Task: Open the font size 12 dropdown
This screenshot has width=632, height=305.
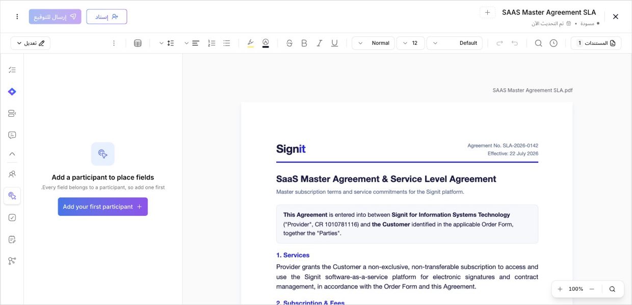Action: coord(410,43)
